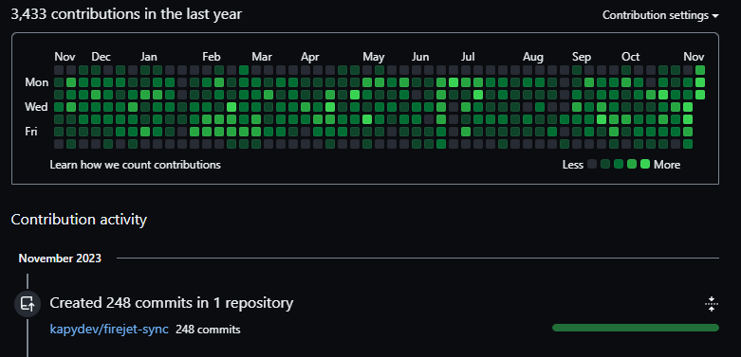This screenshot has width=741, height=357.
Task: Click the 3,433 contributions heading
Action: pos(126,14)
